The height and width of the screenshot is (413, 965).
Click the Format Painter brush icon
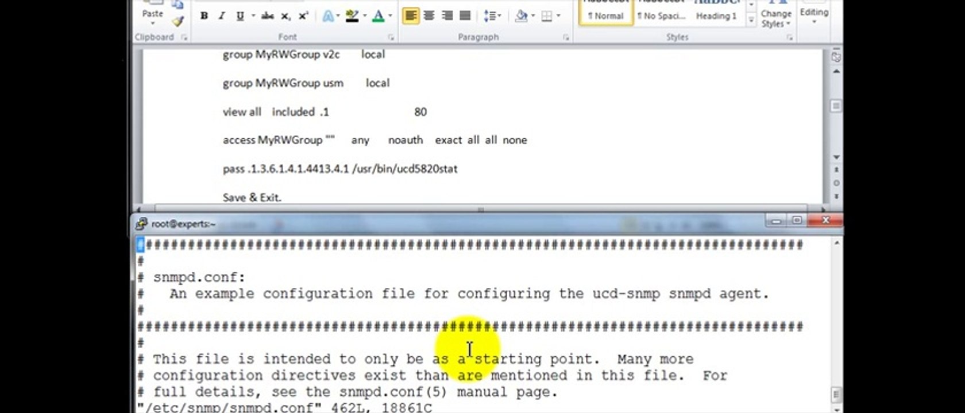pyautogui.click(x=178, y=21)
